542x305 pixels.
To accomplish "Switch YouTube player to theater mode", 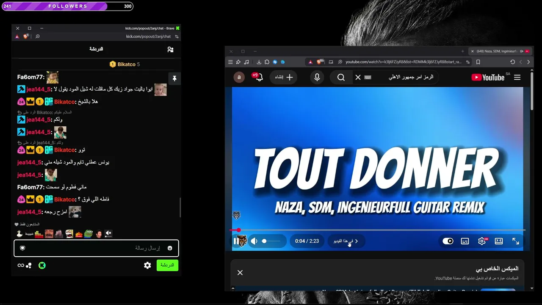I will click(x=499, y=241).
